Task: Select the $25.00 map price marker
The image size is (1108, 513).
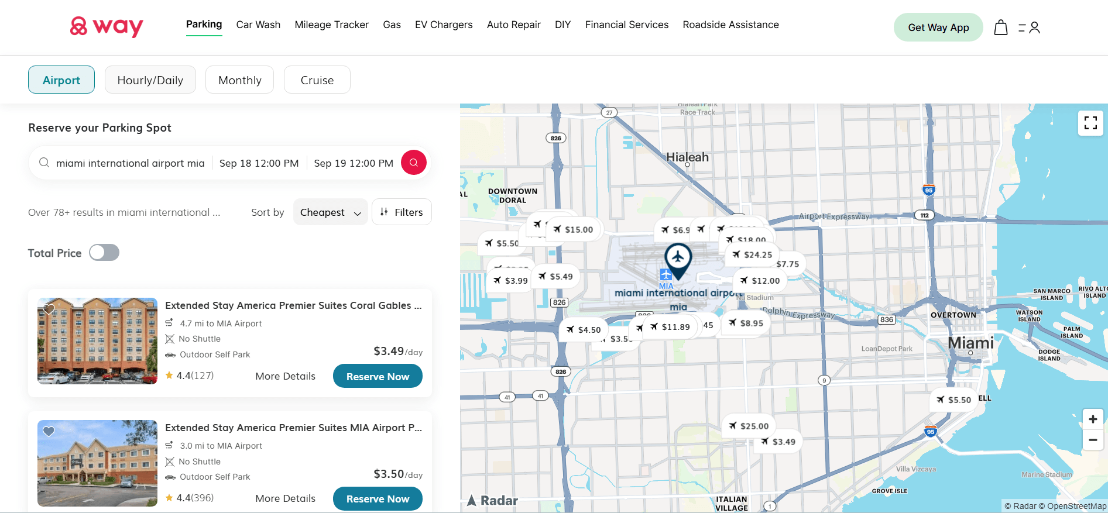Action: point(749,426)
